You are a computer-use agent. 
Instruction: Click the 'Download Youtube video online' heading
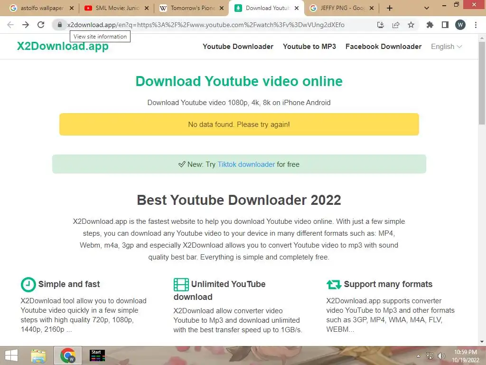(x=239, y=81)
